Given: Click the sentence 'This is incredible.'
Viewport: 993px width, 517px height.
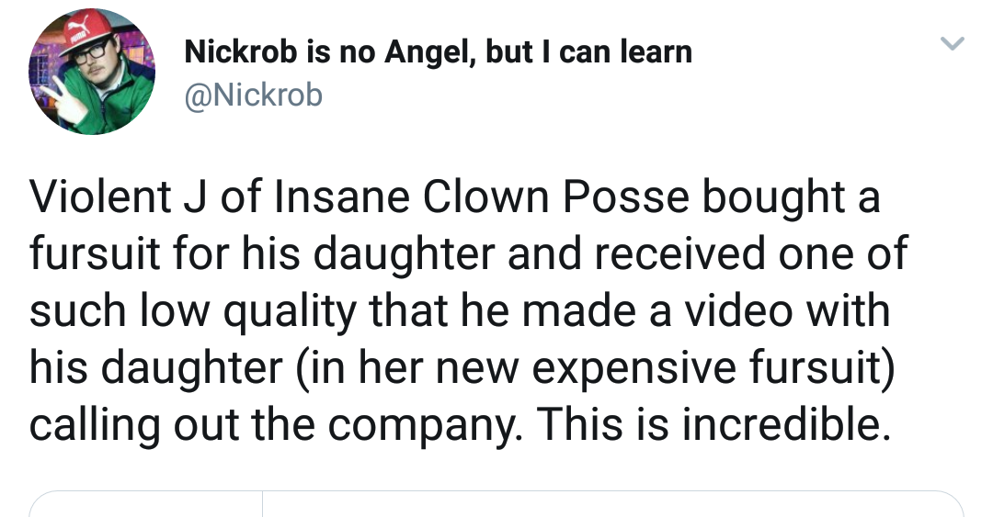Looking at the screenshot, I should coord(713,424).
